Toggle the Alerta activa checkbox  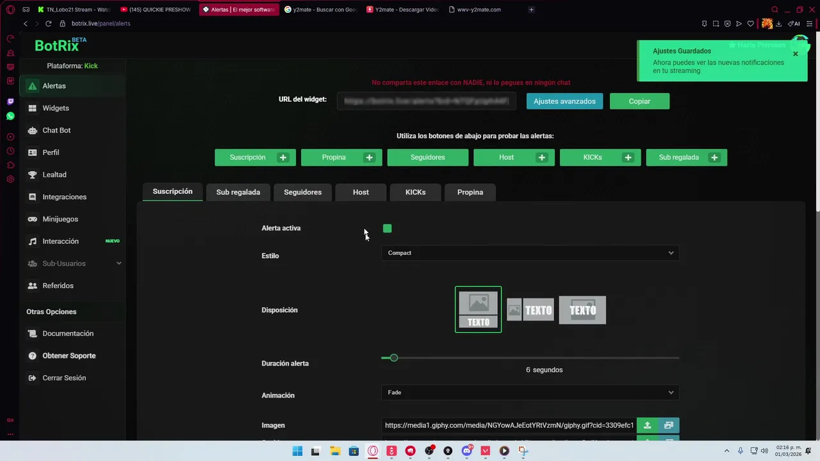(x=387, y=229)
